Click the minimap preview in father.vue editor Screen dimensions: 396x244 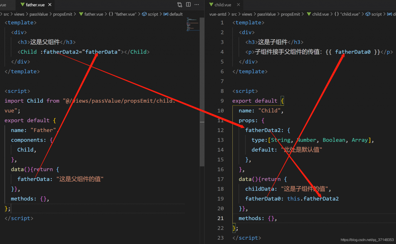click(x=193, y=25)
